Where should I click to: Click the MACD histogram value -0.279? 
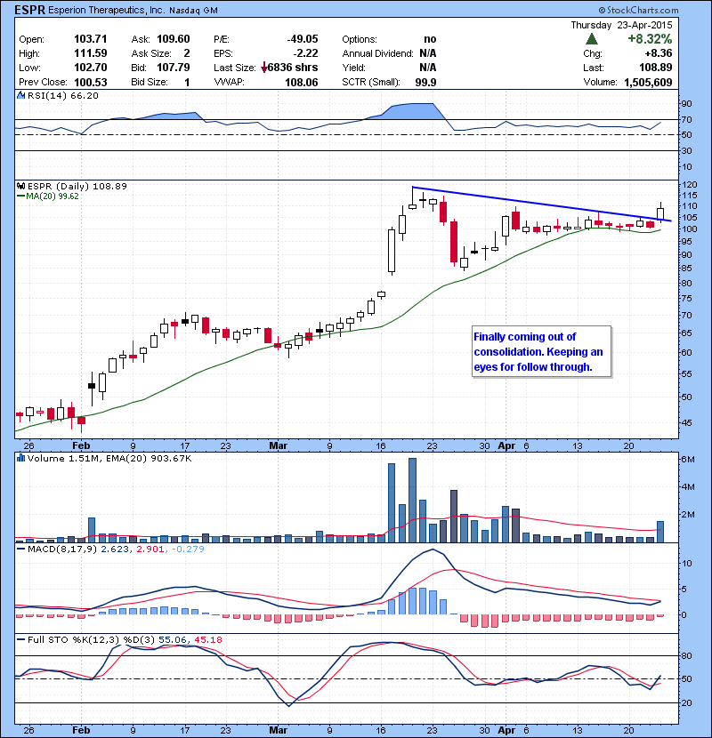(x=188, y=549)
